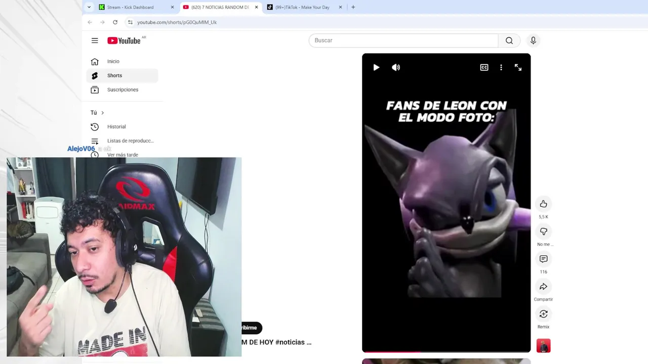
Task: Open Listas de reproducción sidebar entry
Action: (x=123, y=141)
